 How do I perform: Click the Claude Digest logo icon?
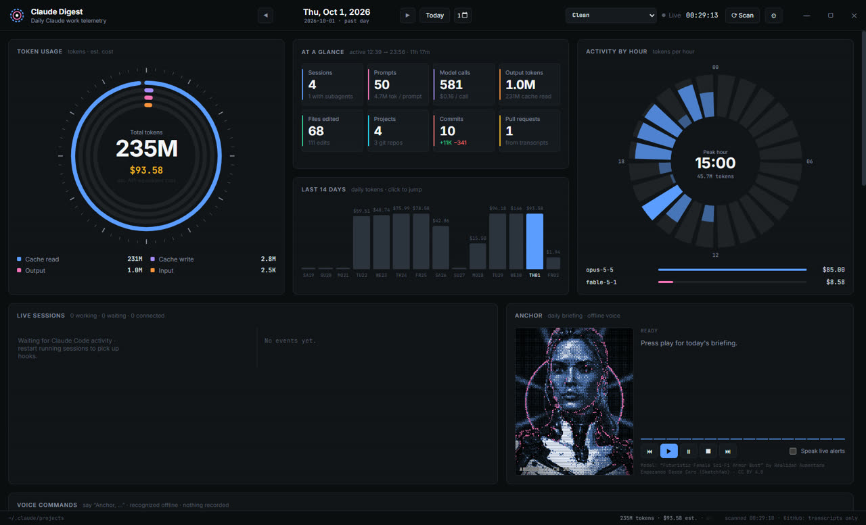[17, 16]
